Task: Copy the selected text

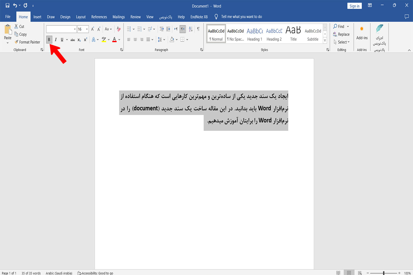Action: click(21, 34)
